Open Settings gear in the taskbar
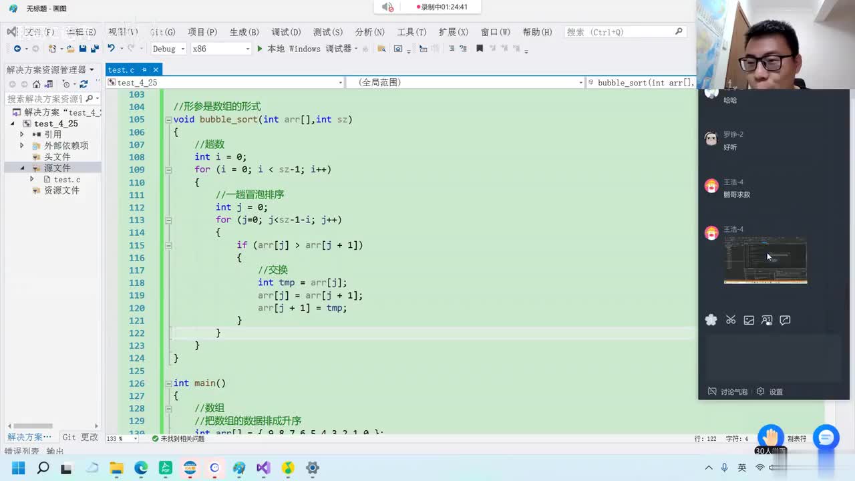Image resolution: width=855 pixels, height=481 pixels. coord(312,468)
